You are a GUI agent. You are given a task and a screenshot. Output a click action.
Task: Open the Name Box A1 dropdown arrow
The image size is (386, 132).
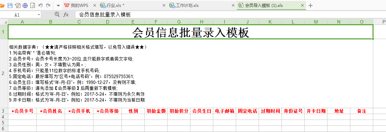tap(39, 15)
